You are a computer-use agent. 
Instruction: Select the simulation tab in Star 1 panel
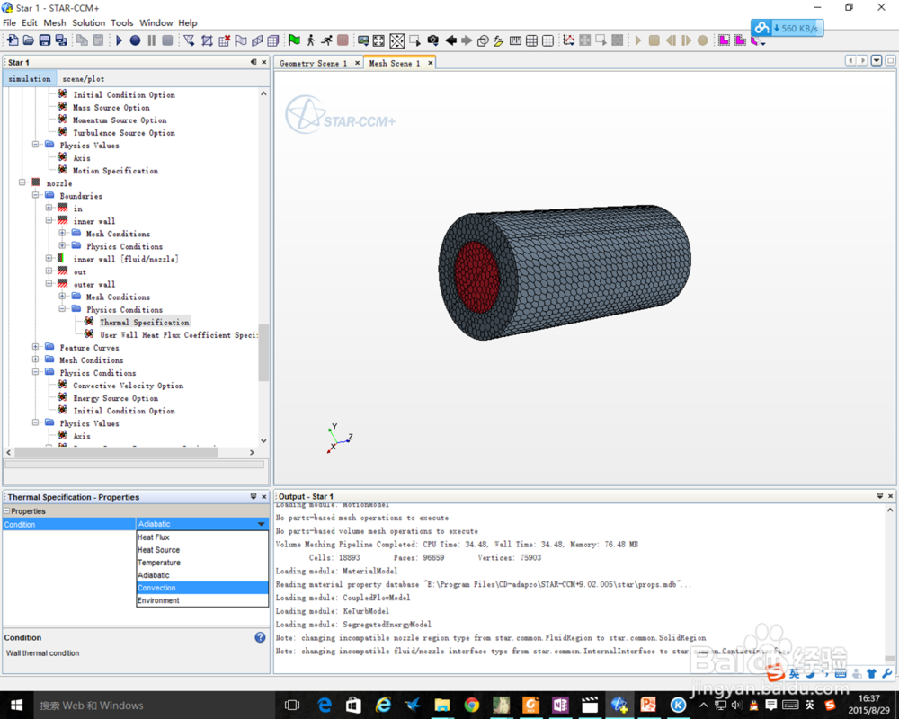(x=30, y=78)
